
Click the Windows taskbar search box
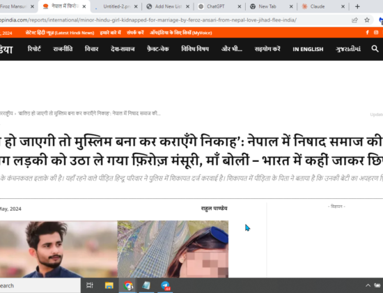(40, 285)
